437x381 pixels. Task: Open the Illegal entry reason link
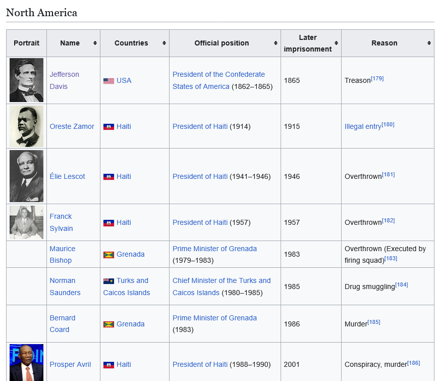(363, 127)
